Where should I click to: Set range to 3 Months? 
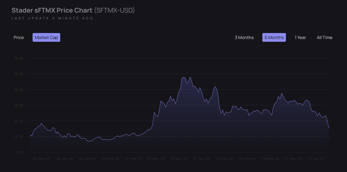point(244,37)
